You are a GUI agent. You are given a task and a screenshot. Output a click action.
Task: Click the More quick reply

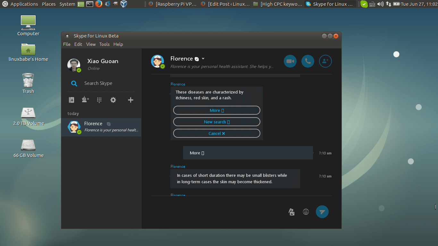pyautogui.click(x=216, y=110)
